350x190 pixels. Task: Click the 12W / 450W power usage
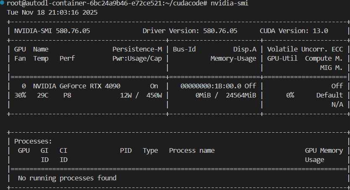[x=141, y=95]
